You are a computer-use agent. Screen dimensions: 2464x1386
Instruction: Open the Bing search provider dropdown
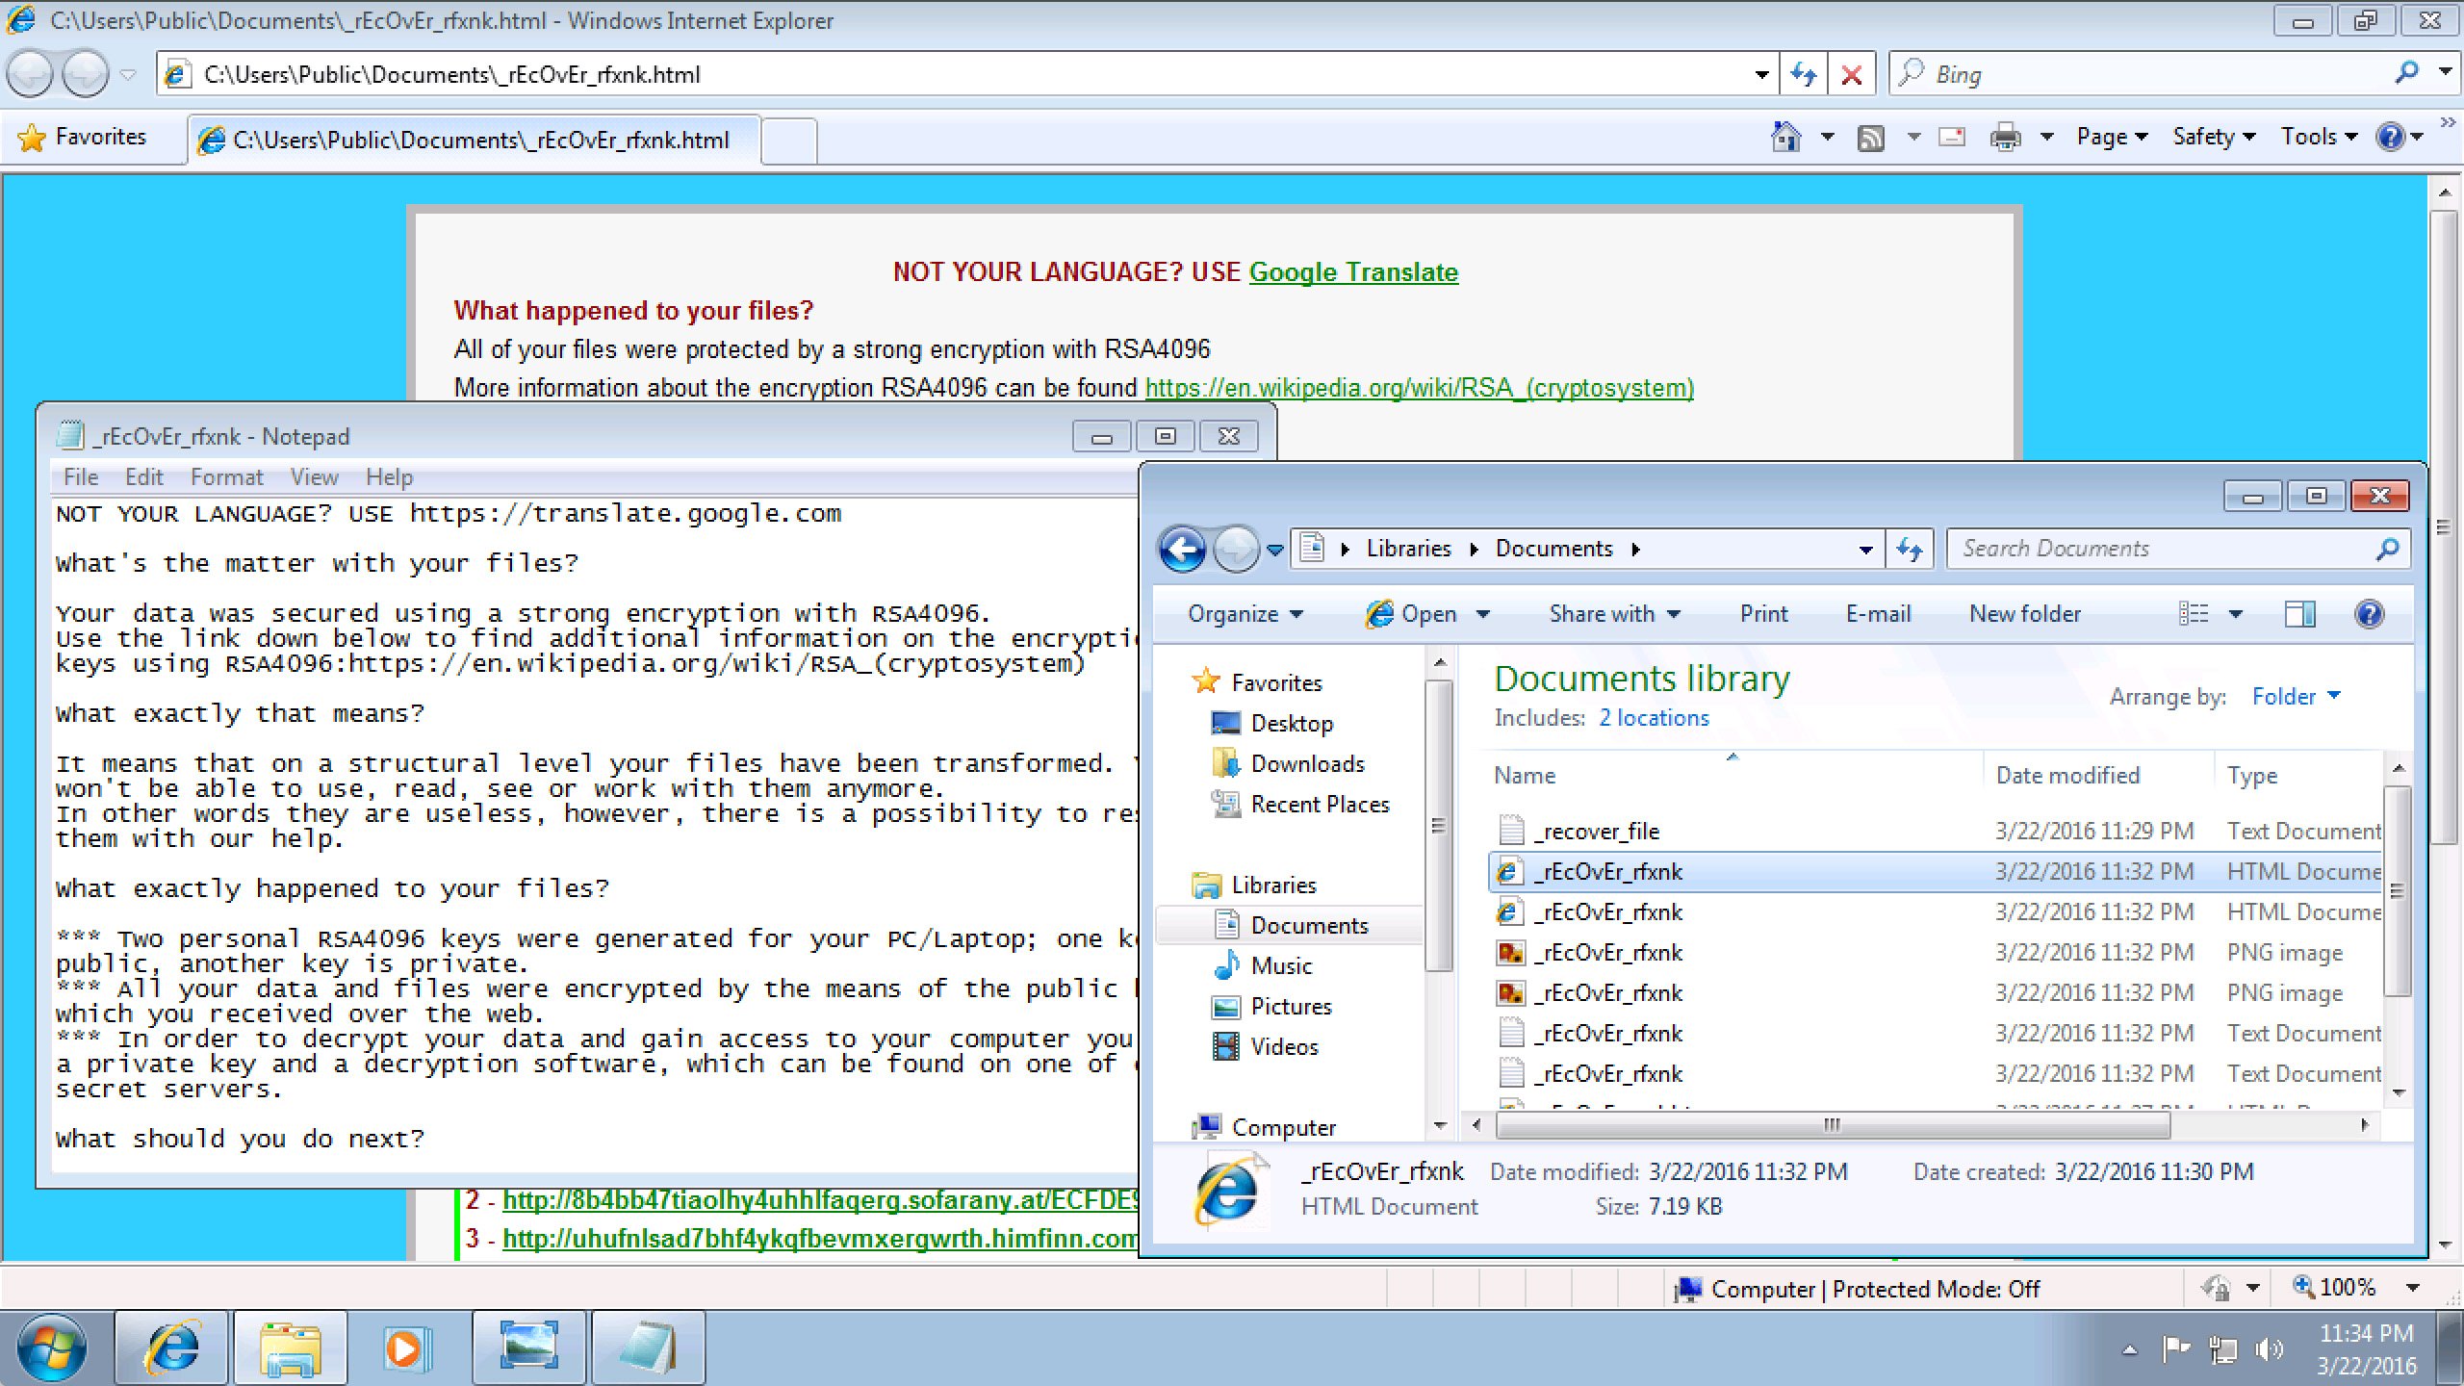click(2446, 73)
